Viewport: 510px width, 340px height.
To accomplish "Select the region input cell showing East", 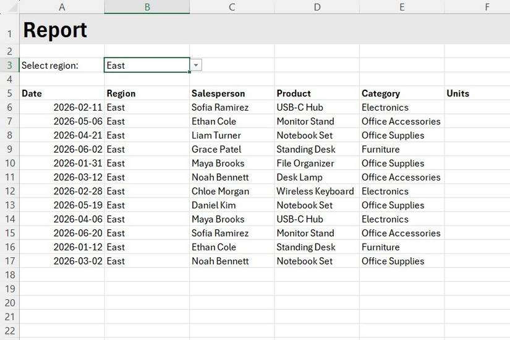I will tap(147, 65).
